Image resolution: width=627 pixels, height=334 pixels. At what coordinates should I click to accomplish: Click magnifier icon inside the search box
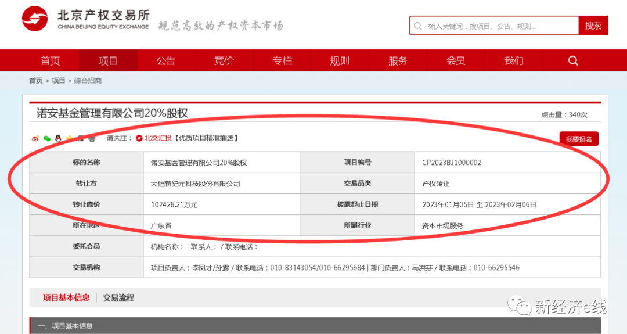[418, 26]
